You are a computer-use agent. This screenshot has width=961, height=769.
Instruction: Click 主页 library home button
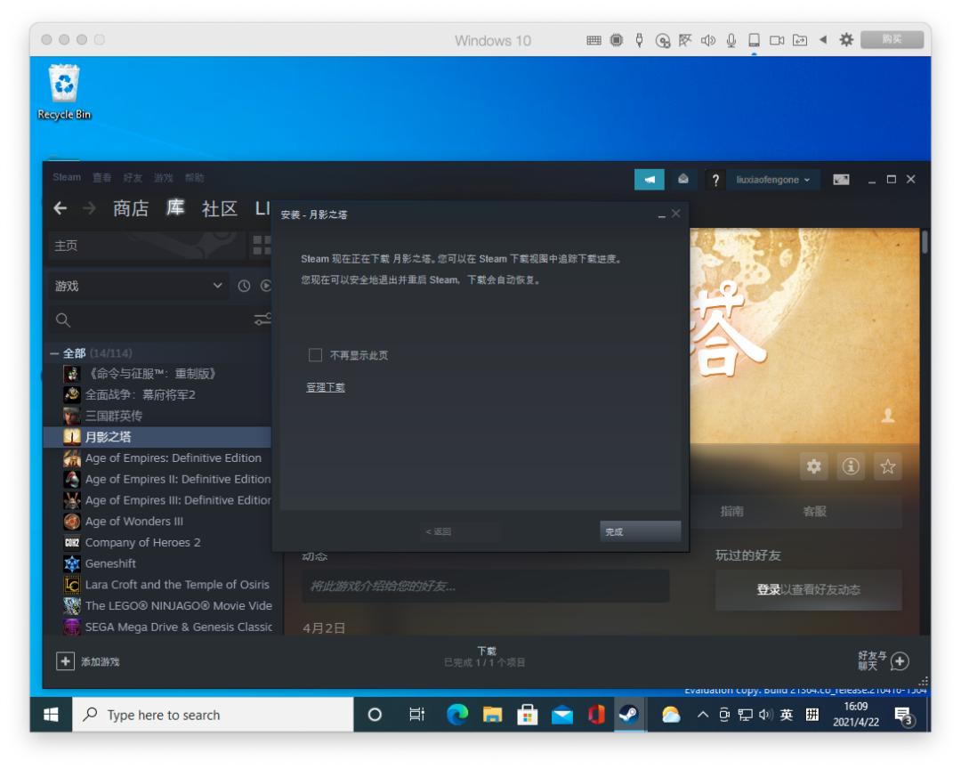point(146,246)
